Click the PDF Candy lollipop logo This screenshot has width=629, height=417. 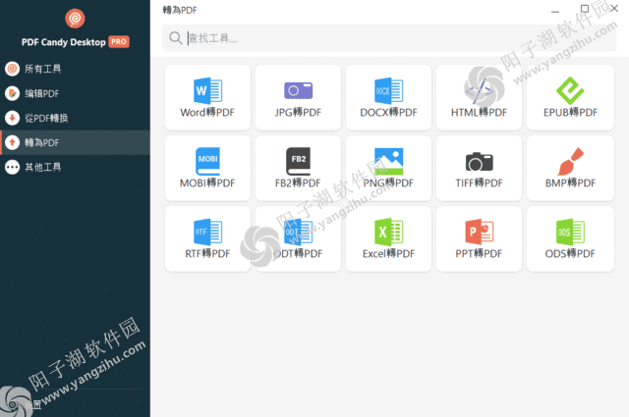75,19
